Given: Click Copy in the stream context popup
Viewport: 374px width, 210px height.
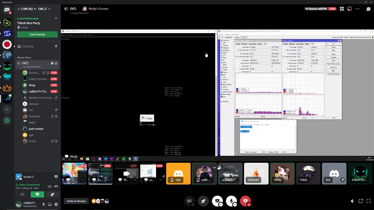Looking at the screenshot, I should click(147, 118).
